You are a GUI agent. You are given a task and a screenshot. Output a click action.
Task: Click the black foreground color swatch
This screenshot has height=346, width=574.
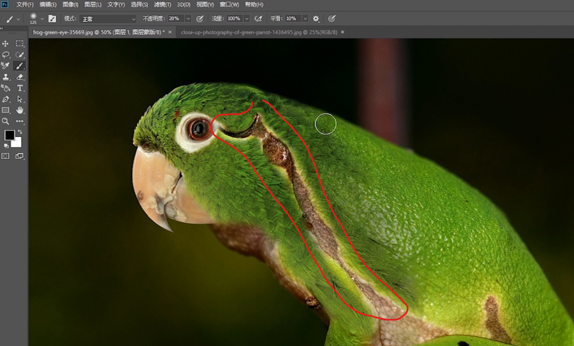pos(9,135)
